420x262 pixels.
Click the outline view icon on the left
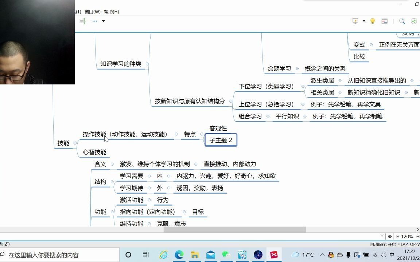click(x=82, y=21)
